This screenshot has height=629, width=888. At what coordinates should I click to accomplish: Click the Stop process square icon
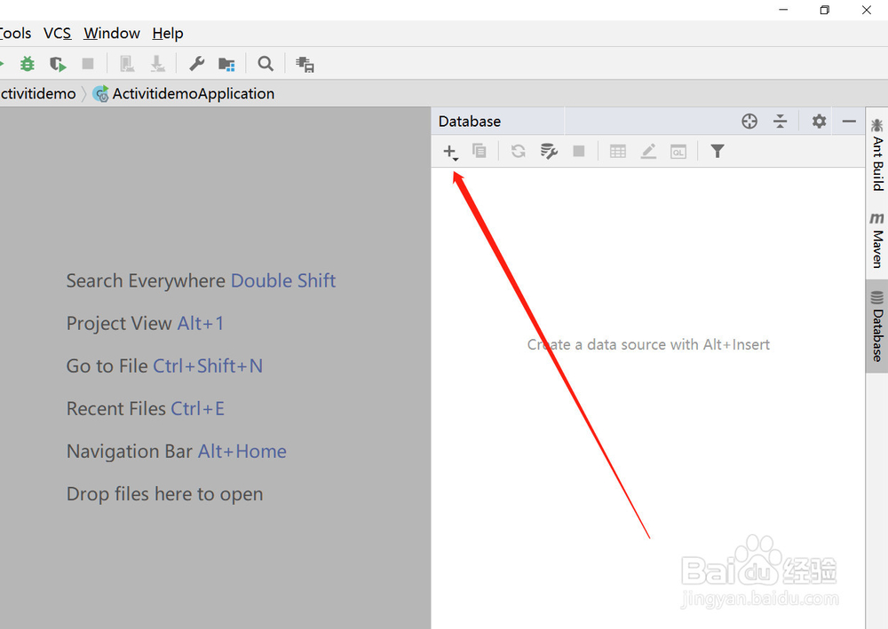(x=579, y=151)
